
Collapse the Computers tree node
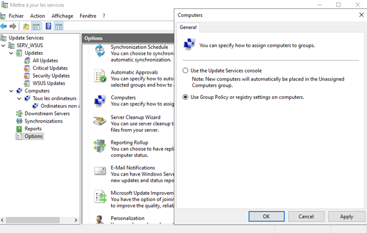tap(11, 91)
